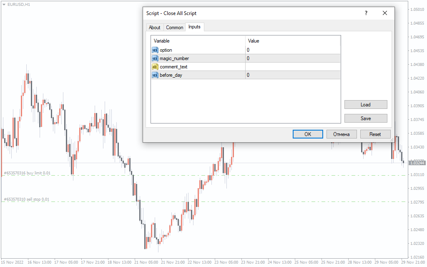
Task: Click the value cell for option
Action: 292,50
